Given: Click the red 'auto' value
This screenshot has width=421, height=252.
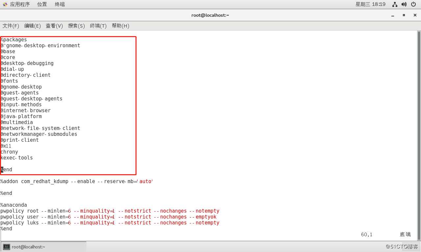Looking at the screenshot, I should 145,181.
